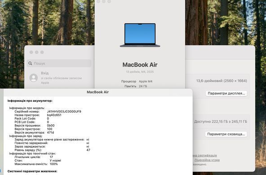Click Рівень заряду value 47

[88, 150]
